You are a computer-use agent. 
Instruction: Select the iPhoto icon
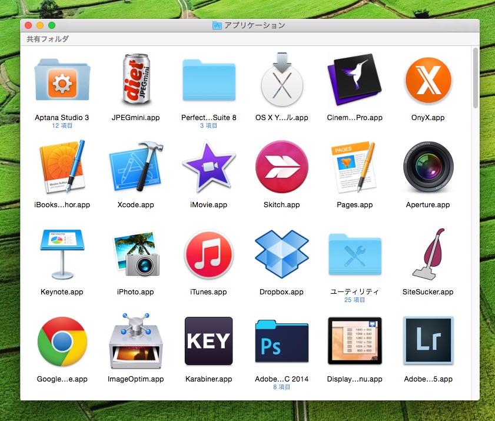click(x=136, y=254)
